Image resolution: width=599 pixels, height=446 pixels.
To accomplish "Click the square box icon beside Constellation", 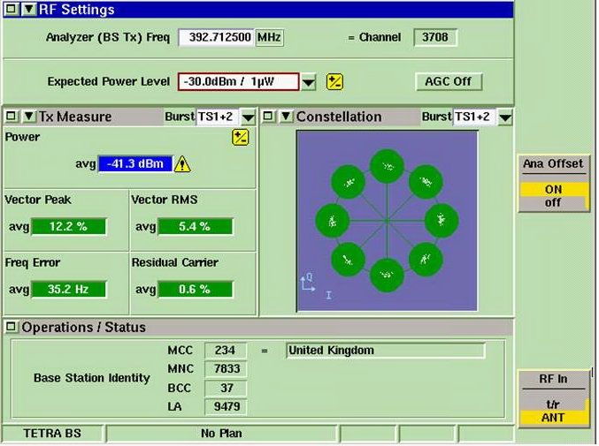I will point(269,117).
